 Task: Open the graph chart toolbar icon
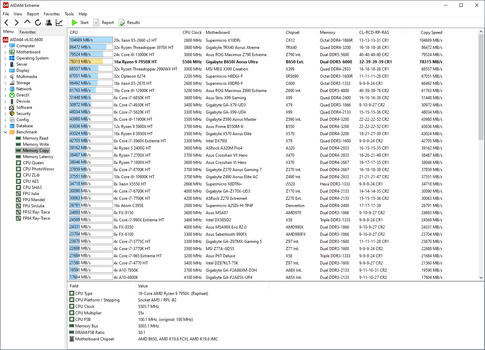pyautogui.click(x=59, y=23)
